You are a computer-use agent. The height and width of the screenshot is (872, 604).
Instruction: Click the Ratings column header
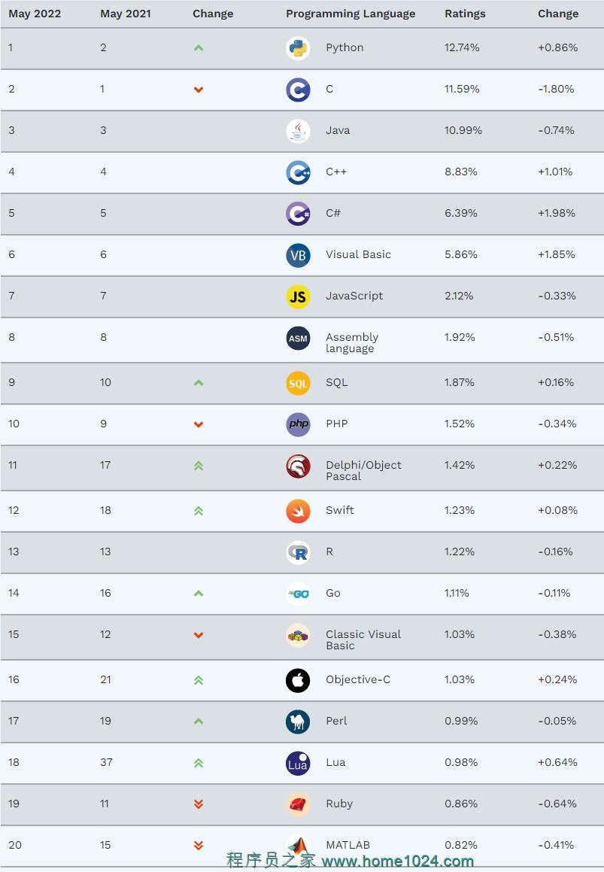coord(465,14)
